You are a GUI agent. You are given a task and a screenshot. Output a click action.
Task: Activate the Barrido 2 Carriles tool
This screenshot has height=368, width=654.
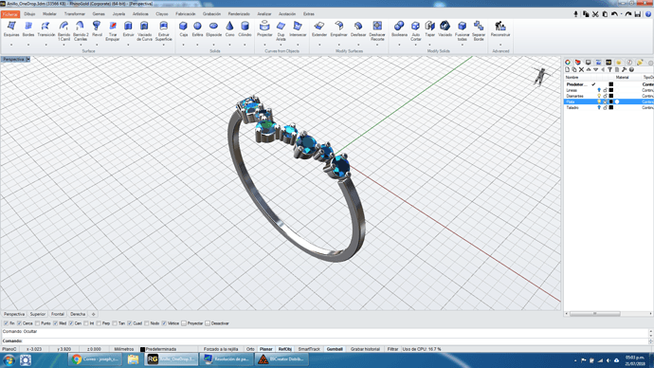click(x=81, y=31)
